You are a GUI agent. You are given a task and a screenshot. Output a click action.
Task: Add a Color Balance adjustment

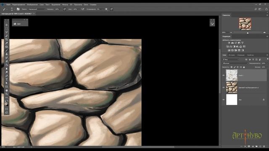[231, 47]
